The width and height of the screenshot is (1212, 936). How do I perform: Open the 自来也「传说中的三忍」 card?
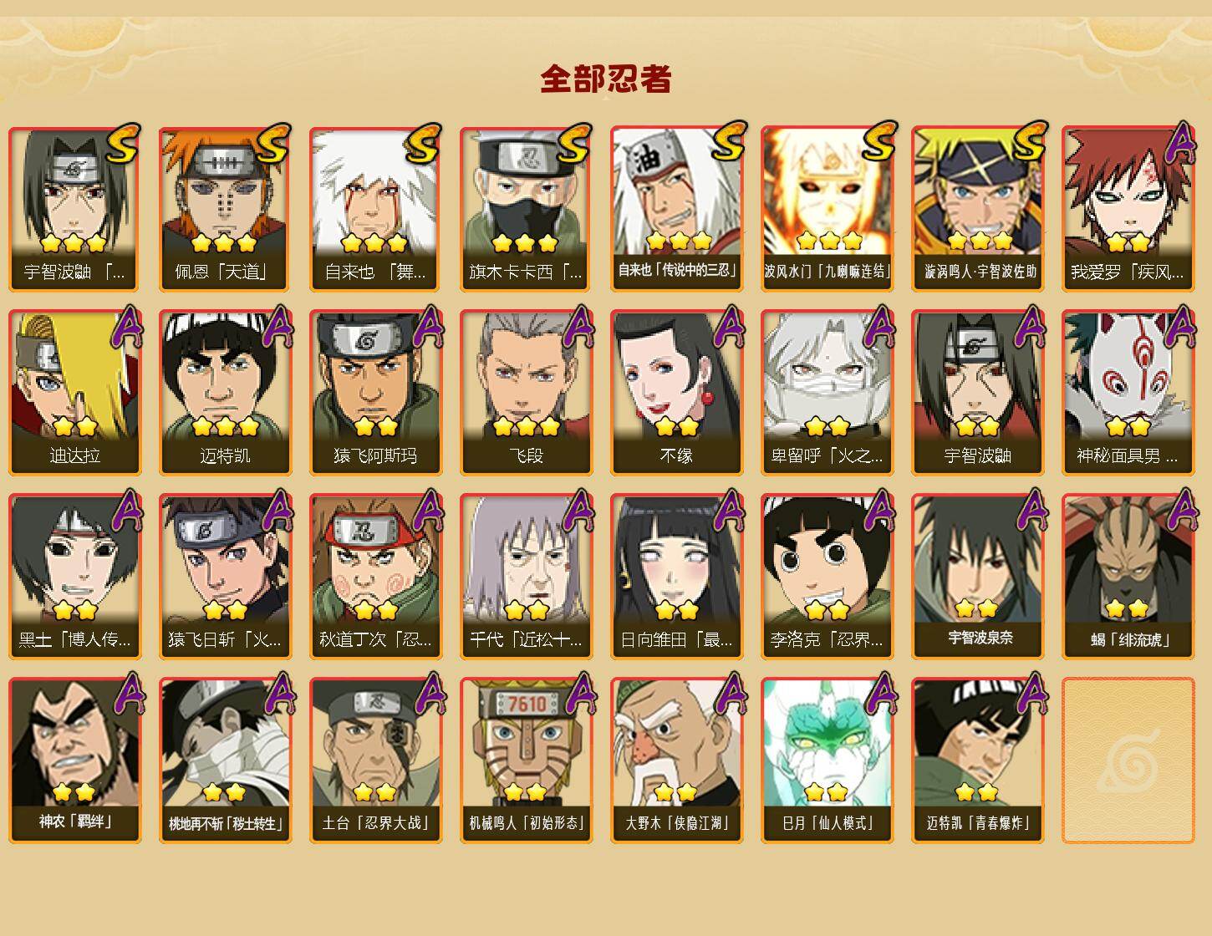(676, 209)
